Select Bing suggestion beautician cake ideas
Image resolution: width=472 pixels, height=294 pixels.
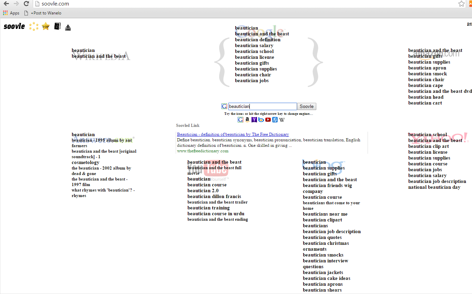point(327,278)
